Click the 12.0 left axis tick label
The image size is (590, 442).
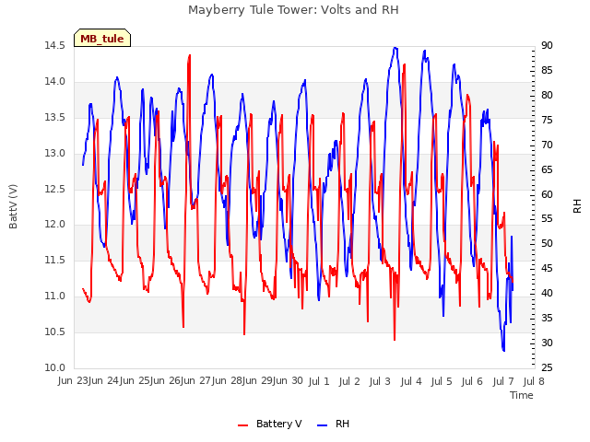pyautogui.click(x=55, y=225)
